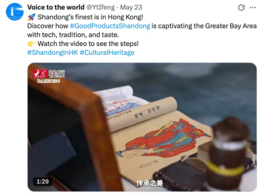This screenshot has height=195, width=262.
Task: Open the @YtIfeng handle link
Action: point(101,7)
